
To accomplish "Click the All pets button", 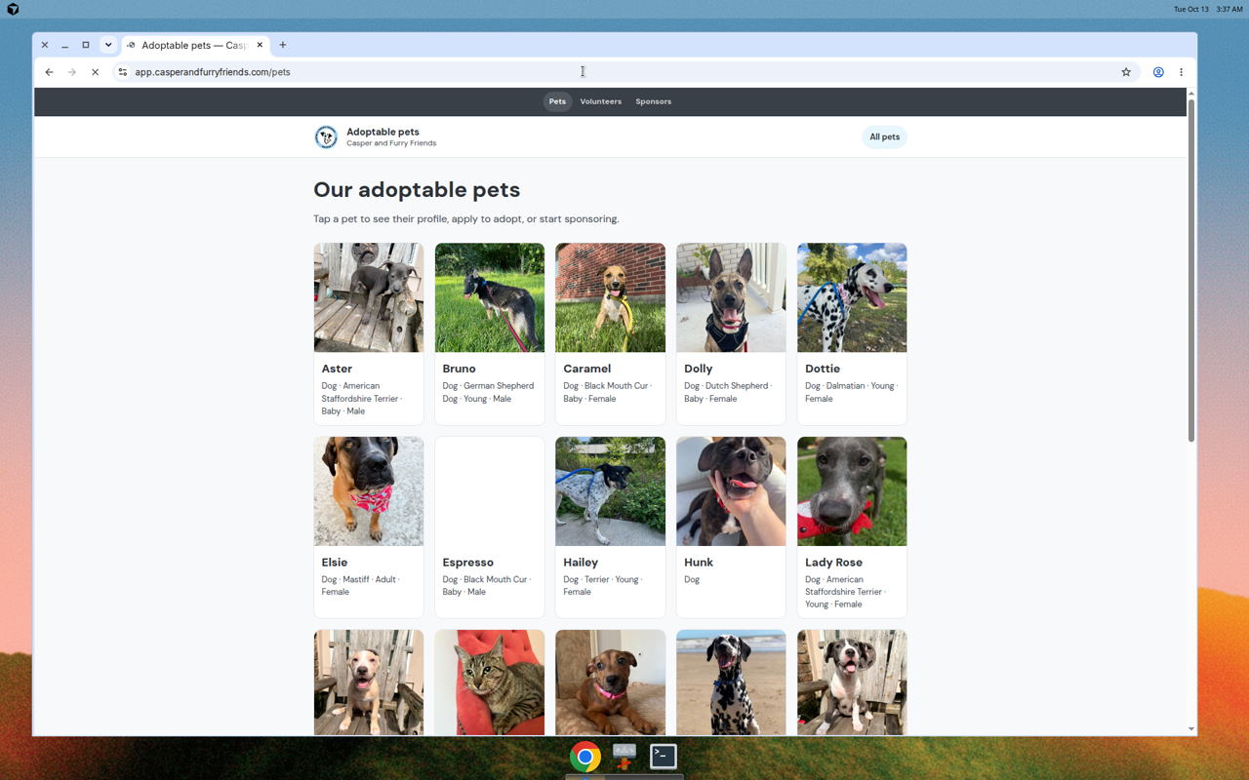I will [x=885, y=137].
